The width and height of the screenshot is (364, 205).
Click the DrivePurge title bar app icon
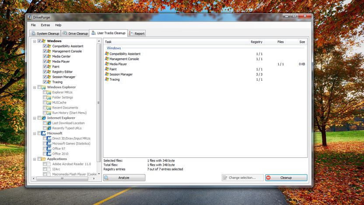[29, 17]
